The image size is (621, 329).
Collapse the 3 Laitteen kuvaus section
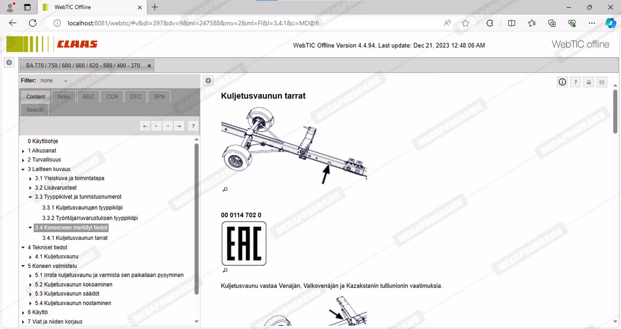coord(23,169)
